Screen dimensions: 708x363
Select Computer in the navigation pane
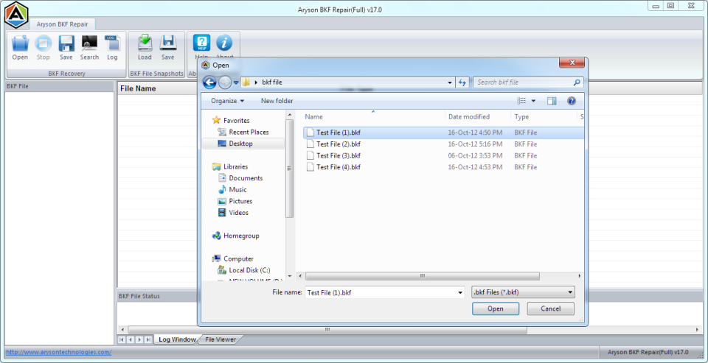point(233,259)
